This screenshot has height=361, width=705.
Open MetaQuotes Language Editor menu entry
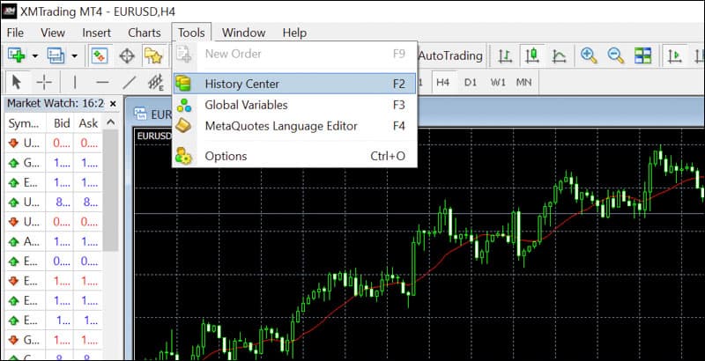click(x=280, y=126)
